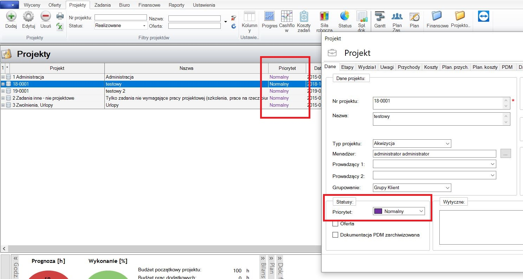Viewport: 523px width, 279px height.
Task: Open the Grupowanie dropdown
Action: click(447, 188)
